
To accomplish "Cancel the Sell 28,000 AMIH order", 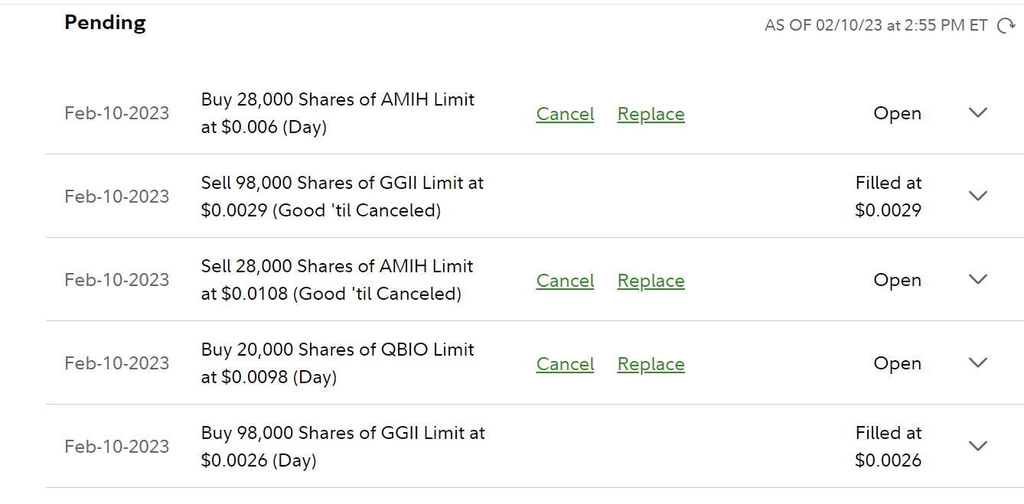I will [x=565, y=281].
